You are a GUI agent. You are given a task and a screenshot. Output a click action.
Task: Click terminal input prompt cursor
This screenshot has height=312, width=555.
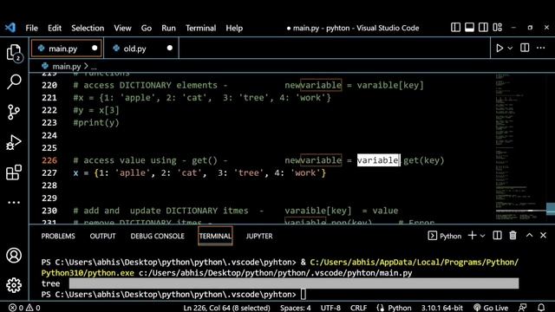click(x=304, y=295)
